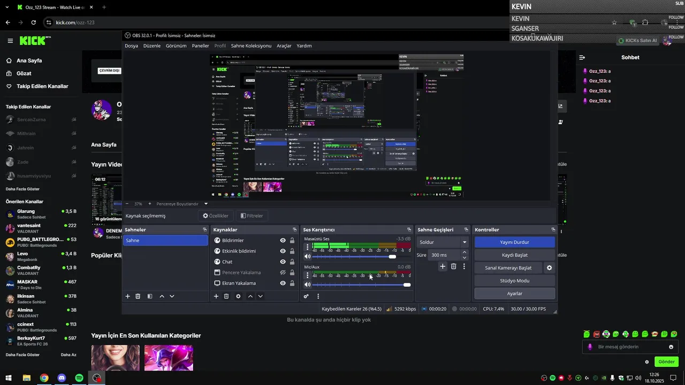
Task: Click Kaydı Başlat recording button
Action: pos(514,255)
